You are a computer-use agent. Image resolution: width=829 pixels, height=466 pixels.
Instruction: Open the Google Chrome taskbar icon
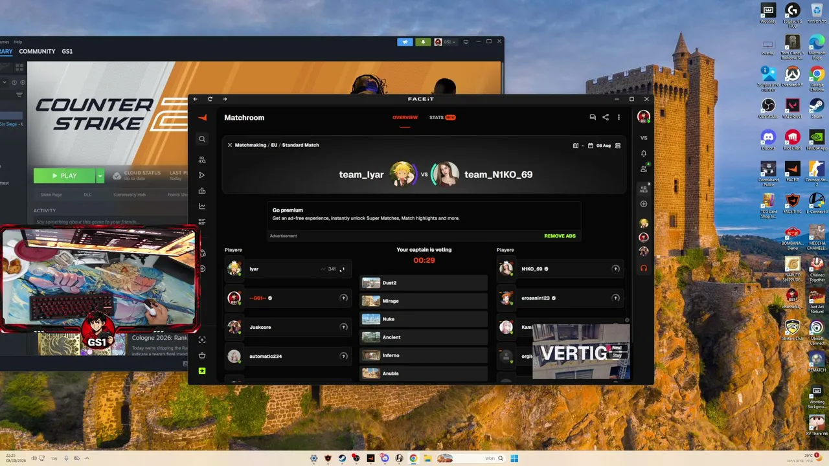coord(413,459)
